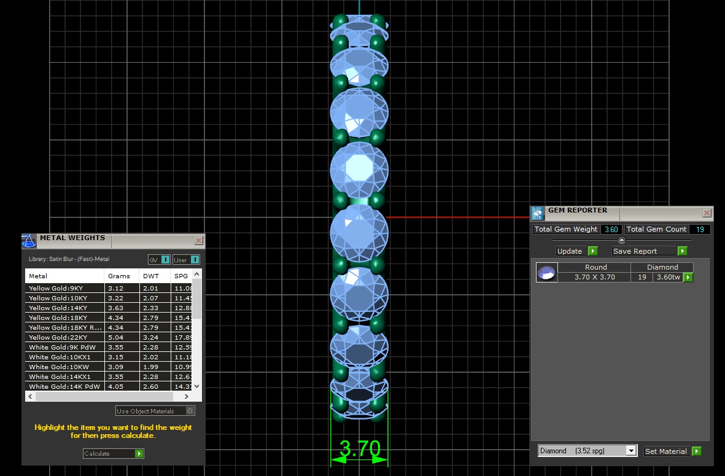Click the 2.60 DWT value for 14K PdW
Viewport: 725px width, 476px height.
[151, 386]
